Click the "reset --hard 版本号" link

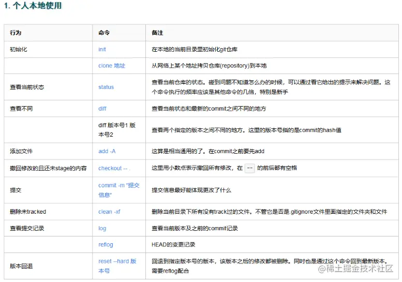pyautogui.click(x=117, y=266)
